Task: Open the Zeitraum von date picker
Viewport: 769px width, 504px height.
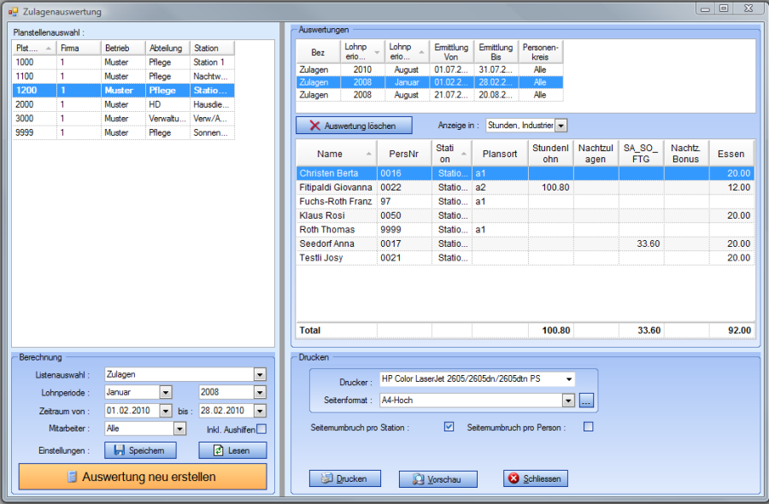Action: [165, 411]
